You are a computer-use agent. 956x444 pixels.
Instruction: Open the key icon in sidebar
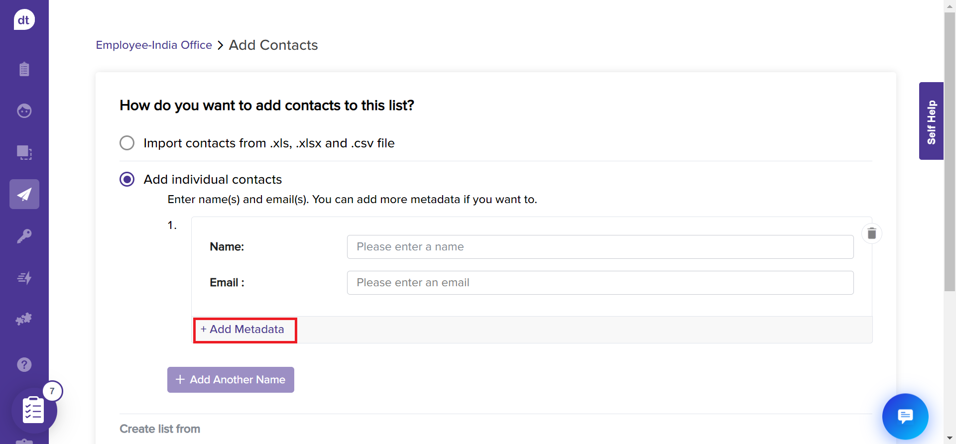pyautogui.click(x=24, y=236)
